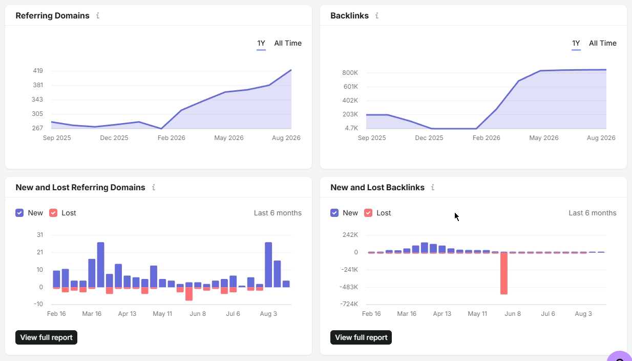Select the 1Y tab on Referring Domains
The width and height of the screenshot is (632, 361).
(261, 44)
